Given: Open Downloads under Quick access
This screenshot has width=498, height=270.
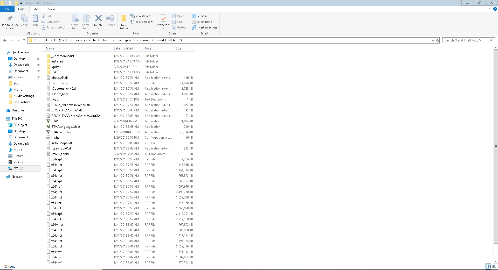Looking at the screenshot, I should point(21,65).
